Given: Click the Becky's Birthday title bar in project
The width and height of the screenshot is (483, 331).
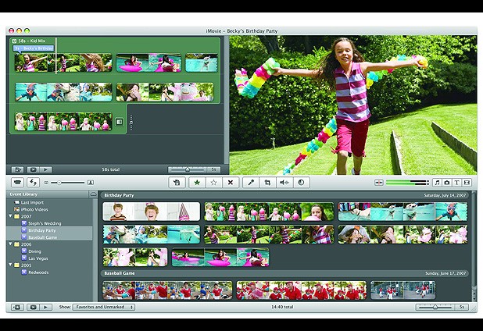Looking at the screenshot, I should [x=34, y=48].
